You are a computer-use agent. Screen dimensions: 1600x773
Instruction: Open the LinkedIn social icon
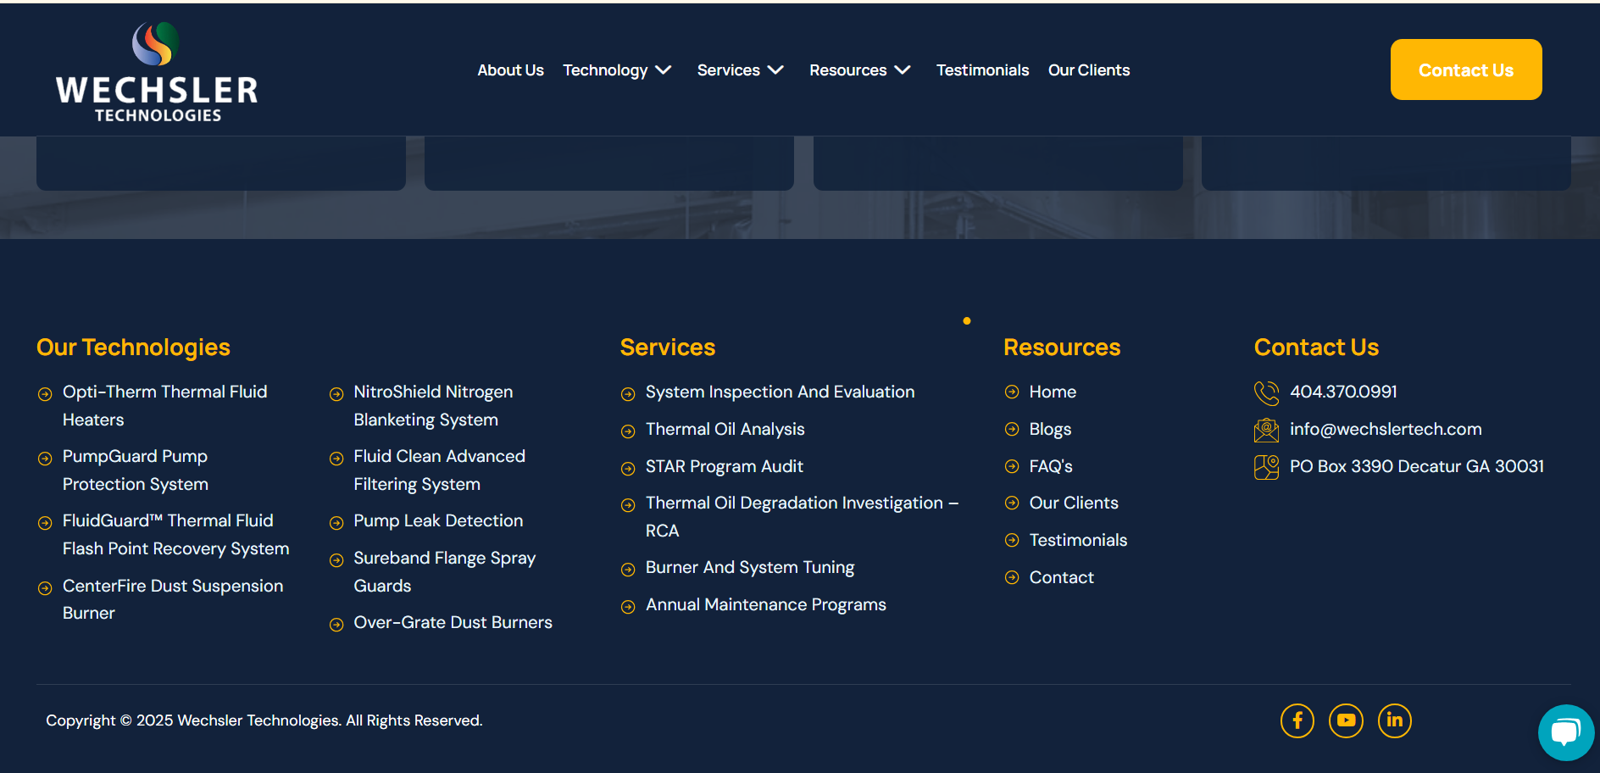[1394, 721]
